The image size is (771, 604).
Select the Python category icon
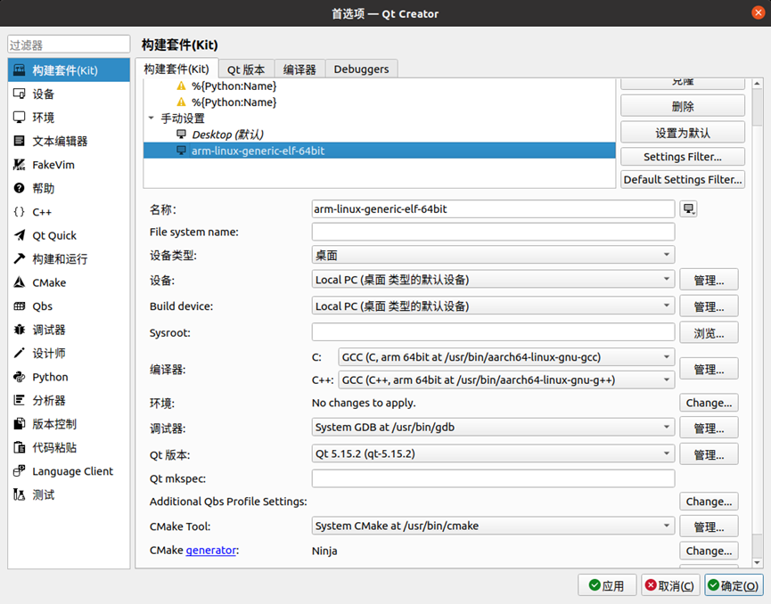(x=19, y=377)
